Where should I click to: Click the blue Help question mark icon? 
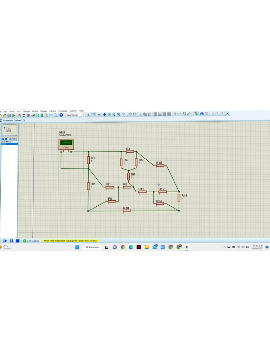pyautogui.click(x=61, y=115)
